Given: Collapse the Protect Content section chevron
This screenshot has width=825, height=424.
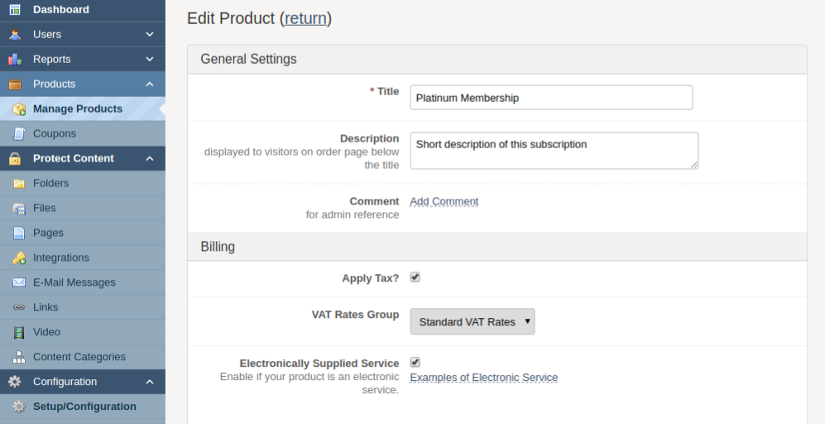Looking at the screenshot, I should tap(150, 158).
